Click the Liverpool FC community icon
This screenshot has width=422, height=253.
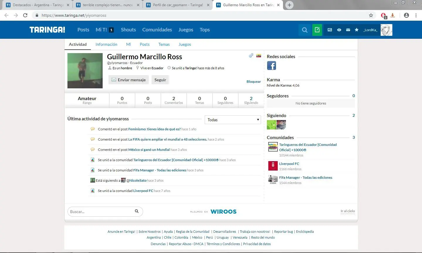pos(273,166)
